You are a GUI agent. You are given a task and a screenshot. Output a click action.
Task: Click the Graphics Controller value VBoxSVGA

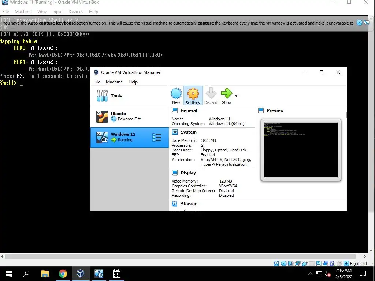point(228,186)
